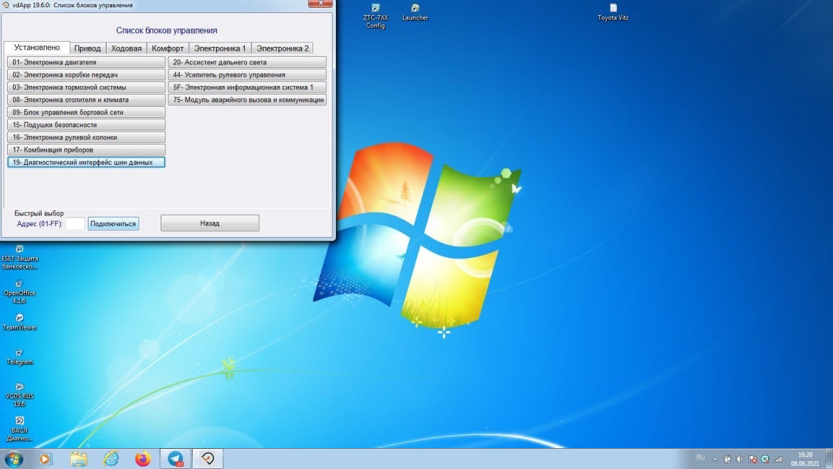Open the ZTC-7XX Config desktop shortcut
The image size is (833, 469).
tap(375, 16)
